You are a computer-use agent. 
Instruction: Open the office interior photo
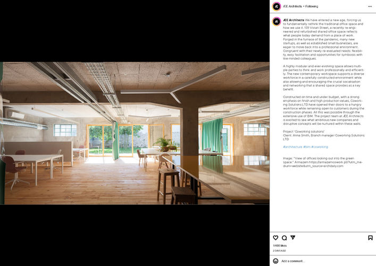135,133
